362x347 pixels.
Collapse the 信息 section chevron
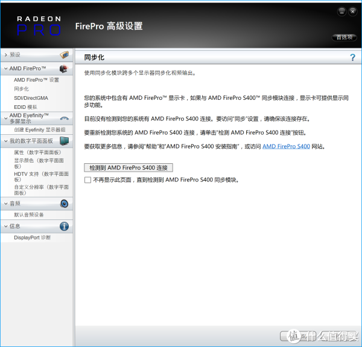click(x=6, y=226)
